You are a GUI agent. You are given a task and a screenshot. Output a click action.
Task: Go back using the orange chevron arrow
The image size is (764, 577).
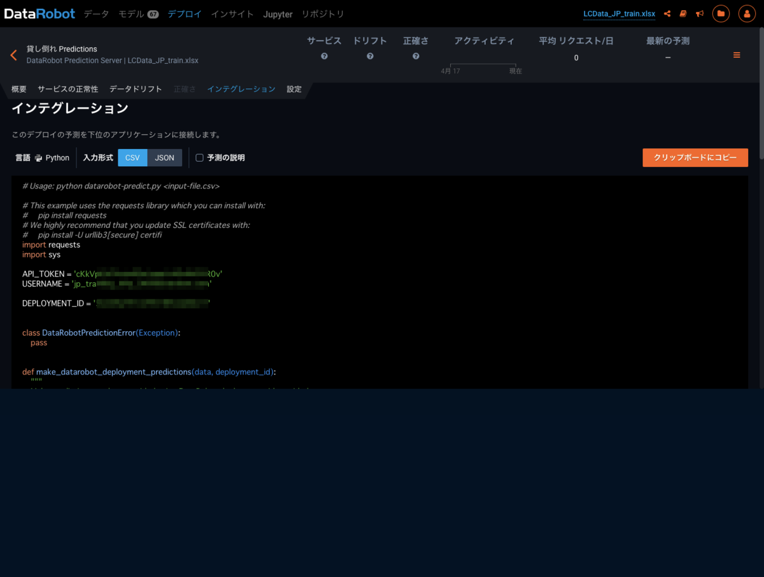pos(13,55)
